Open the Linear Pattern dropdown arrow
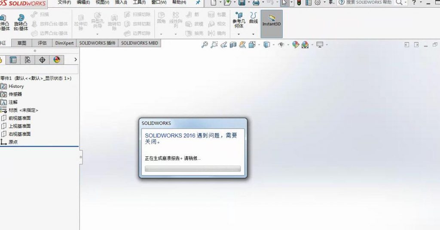The image size is (440, 230). tap(176, 34)
